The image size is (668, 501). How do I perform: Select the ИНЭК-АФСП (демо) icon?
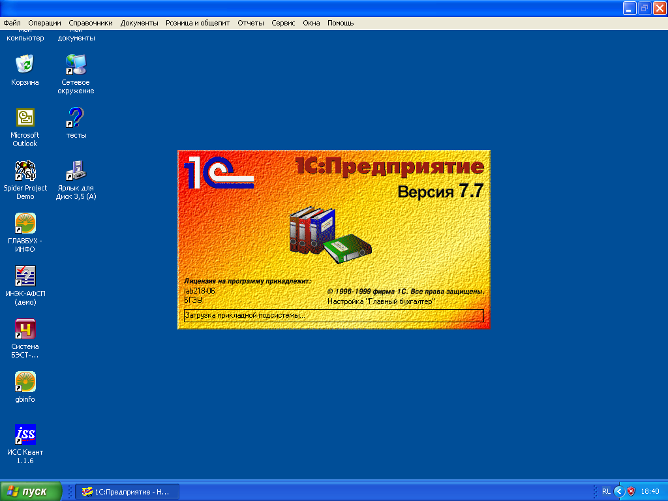click(25, 276)
